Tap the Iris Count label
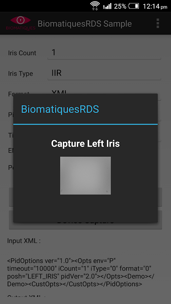The width and height of the screenshot is (171, 304). [22, 53]
